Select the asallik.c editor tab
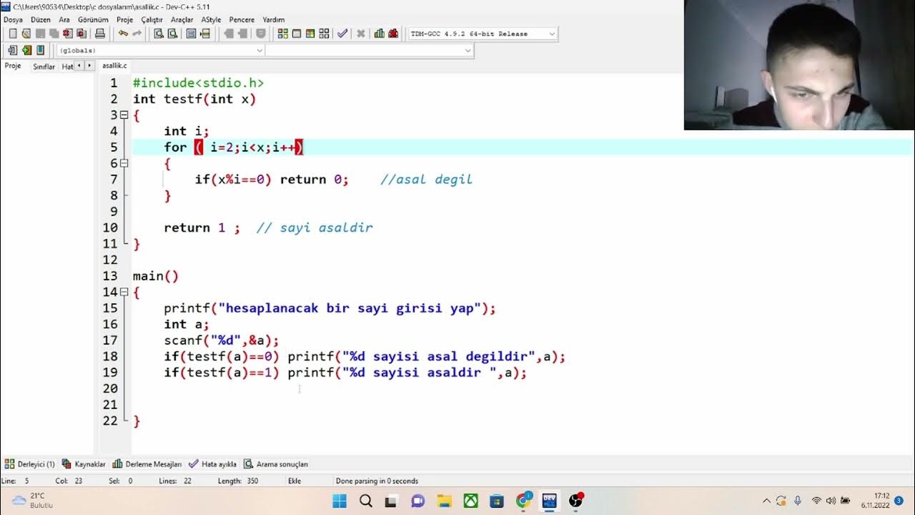Image resolution: width=915 pixels, height=515 pixels. 114,66
